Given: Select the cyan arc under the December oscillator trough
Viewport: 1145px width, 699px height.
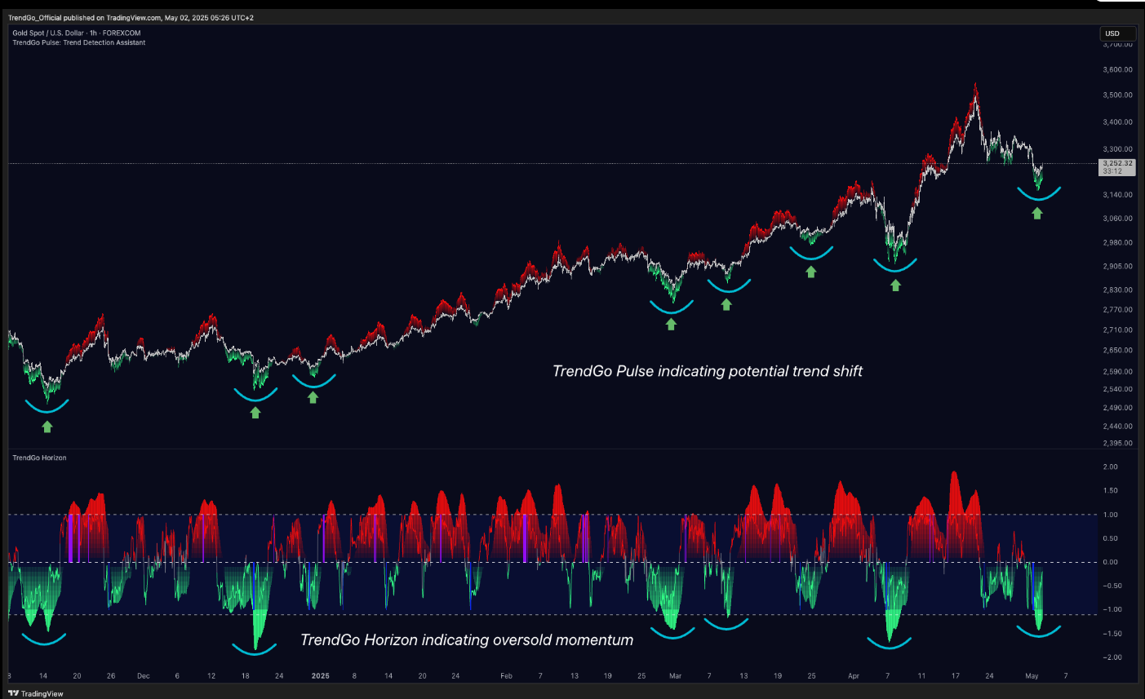Looking at the screenshot, I should tap(255, 649).
